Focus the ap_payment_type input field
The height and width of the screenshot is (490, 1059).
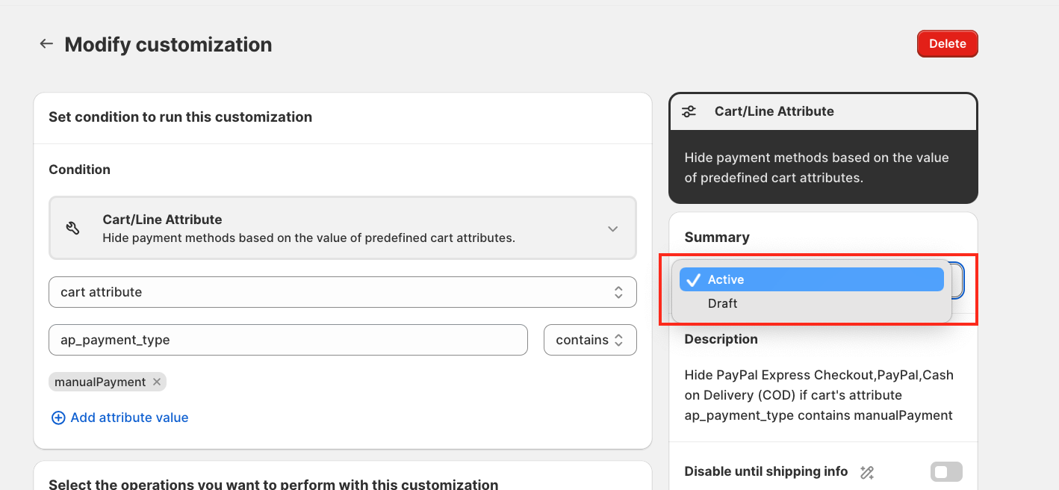point(288,340)
